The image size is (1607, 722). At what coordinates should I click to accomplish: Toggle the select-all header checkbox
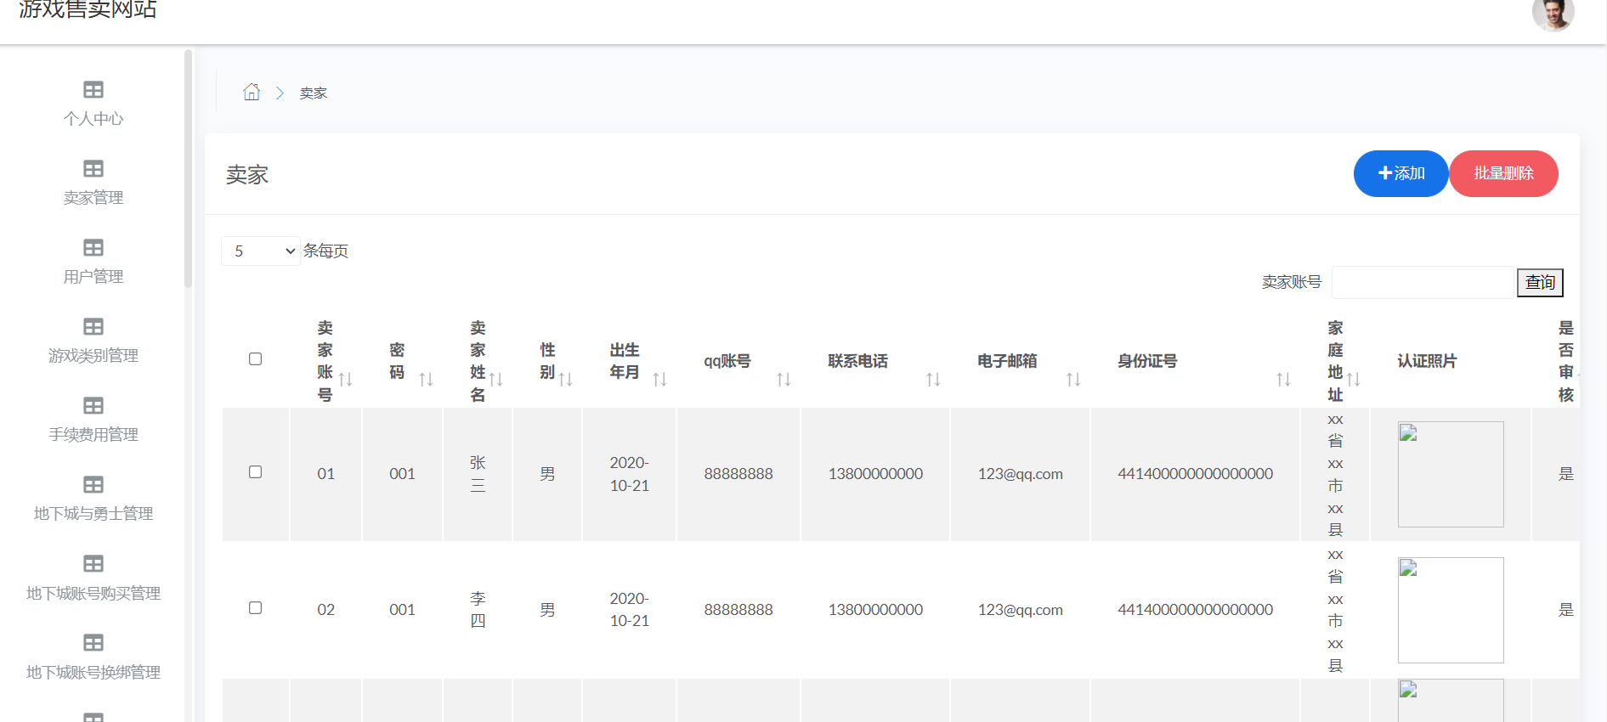click(255, 358)
